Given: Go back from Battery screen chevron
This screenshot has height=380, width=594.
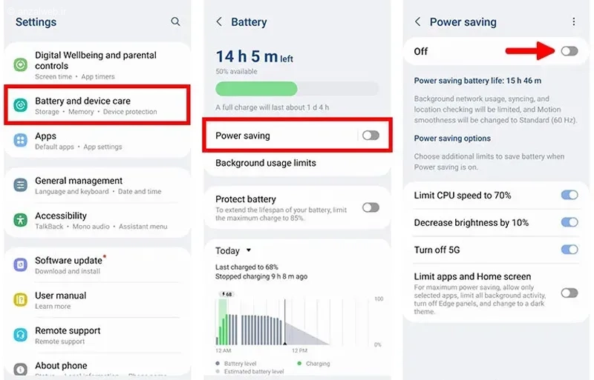Looking at the screenshot, I should 219,21.
